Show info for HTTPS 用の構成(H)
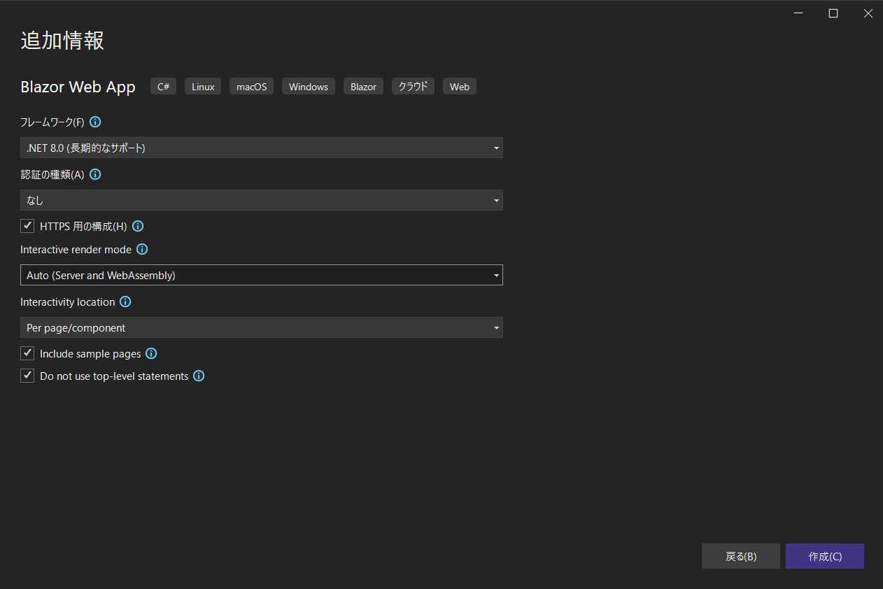 [x=138, y=226]
